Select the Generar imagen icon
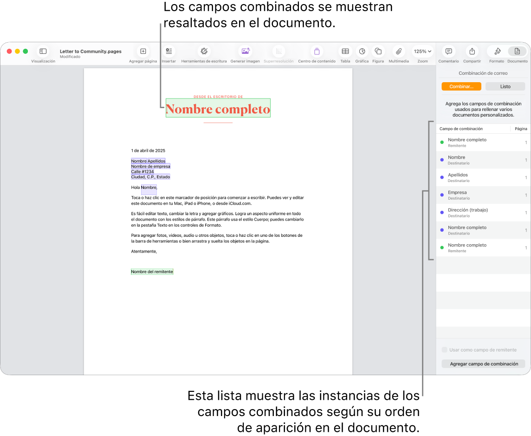 click(x=245, y=52)
